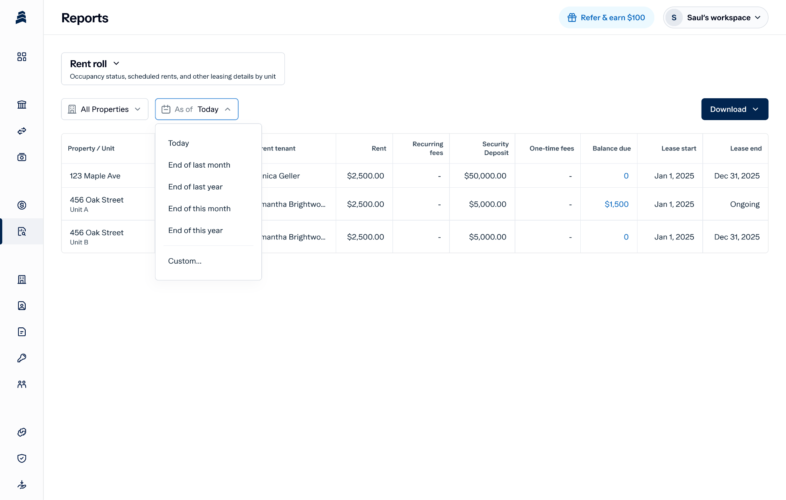Open the $1,500 balance due link
Viewport: 786px width, 500px height.
click(616, 204)
